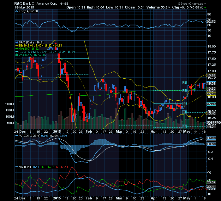This screenshot has height=201, width=221.
Task: Click the Volume 50.9M header value
Action: pos(158,8)
